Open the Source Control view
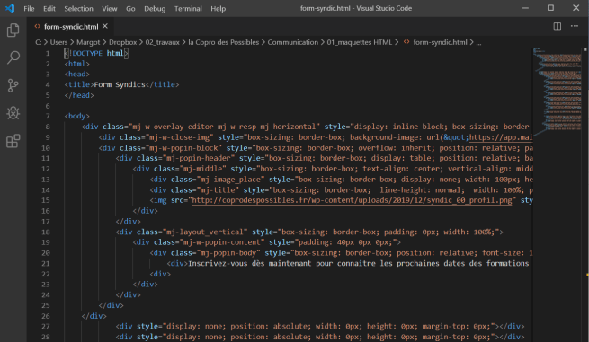The width and height of the screenshot is (589, 342). [13, 85]
